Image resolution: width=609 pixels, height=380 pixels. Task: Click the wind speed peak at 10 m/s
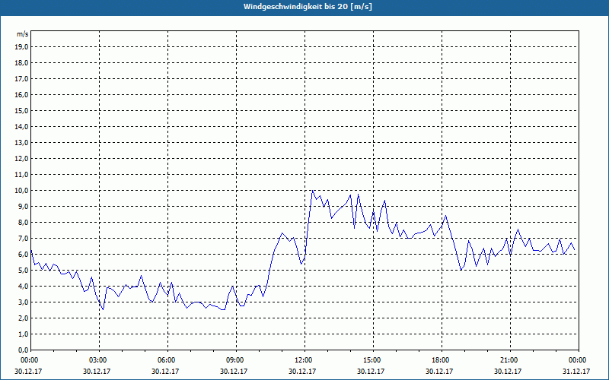click(313, 191)
